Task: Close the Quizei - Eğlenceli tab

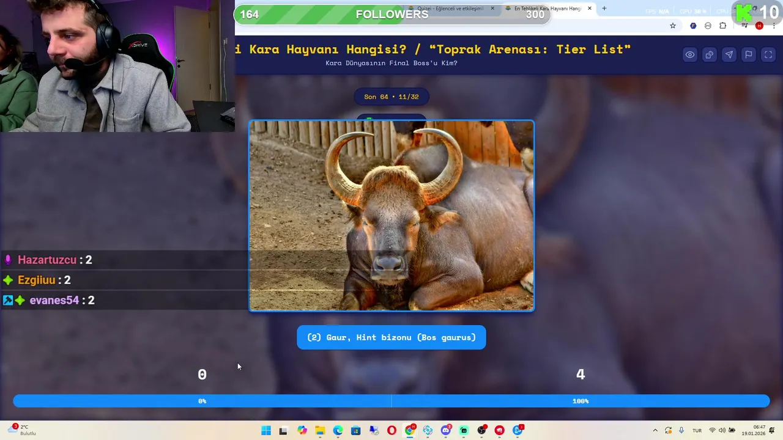Action: pos(492,9)
